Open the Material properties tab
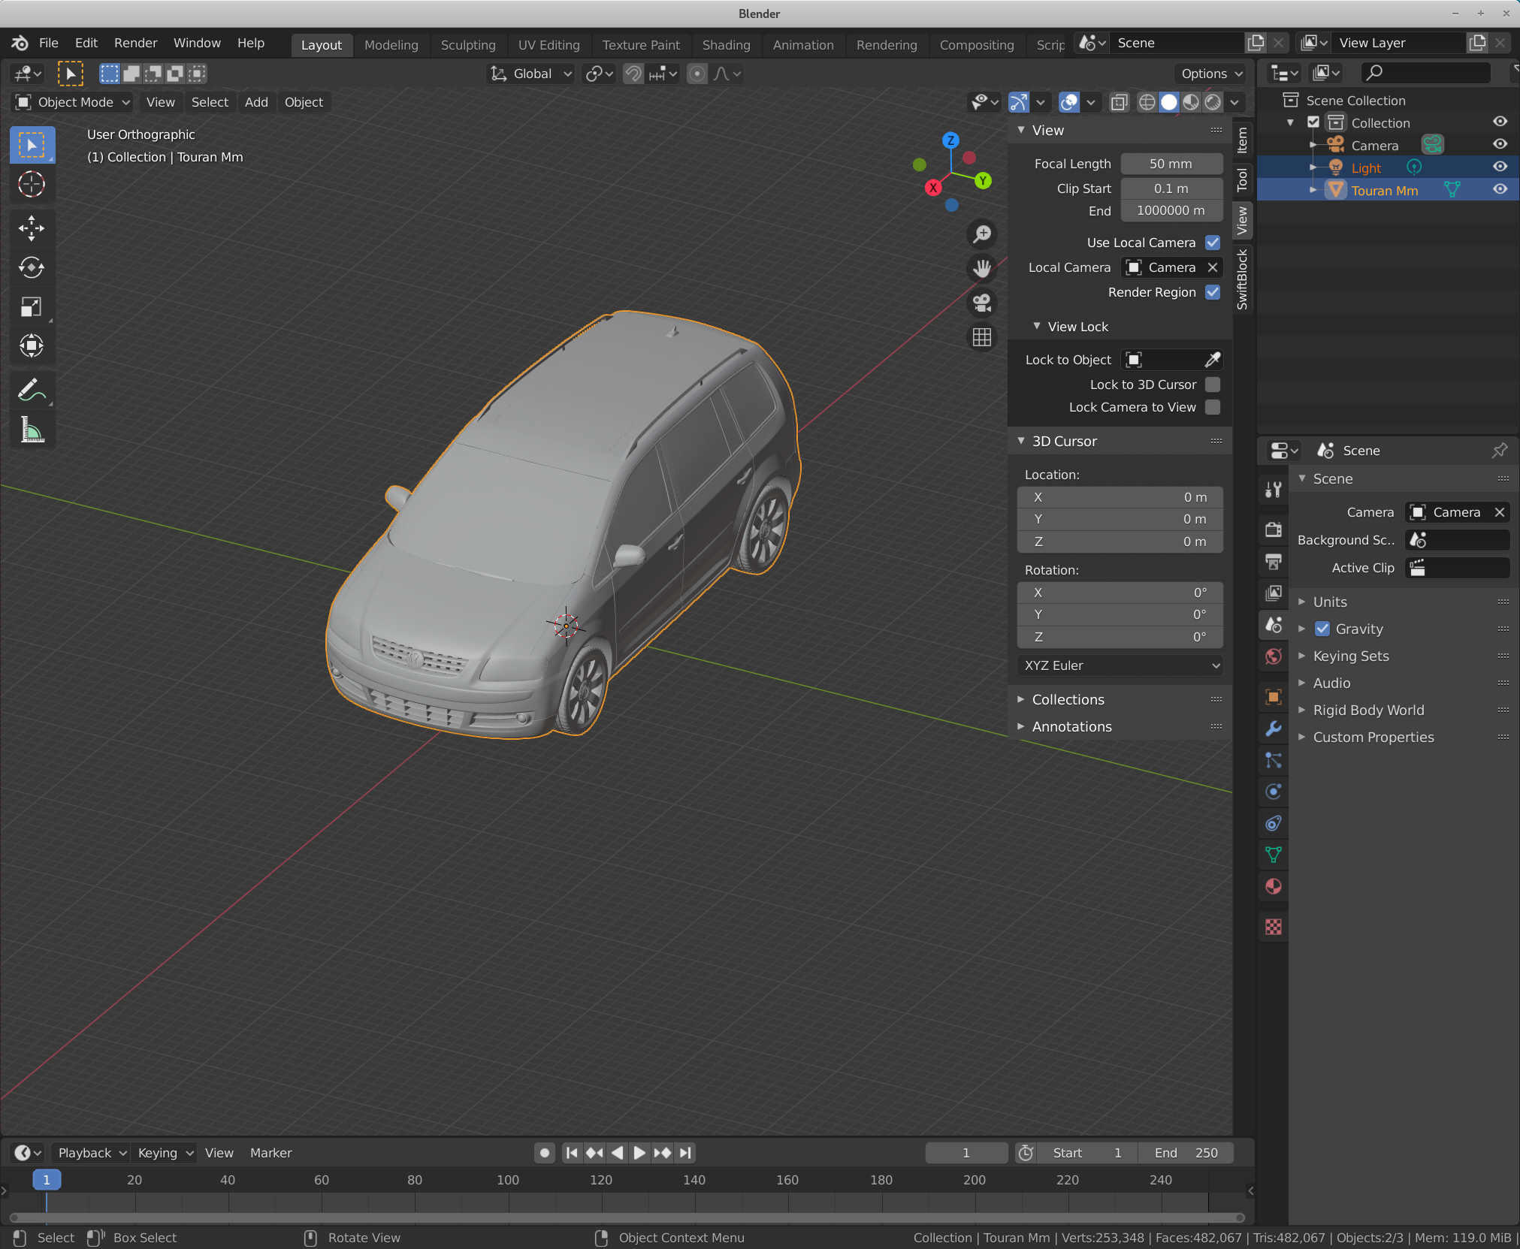Screen dimensions: 1520x1249 pyautogui.click(x=1273, y=886)
